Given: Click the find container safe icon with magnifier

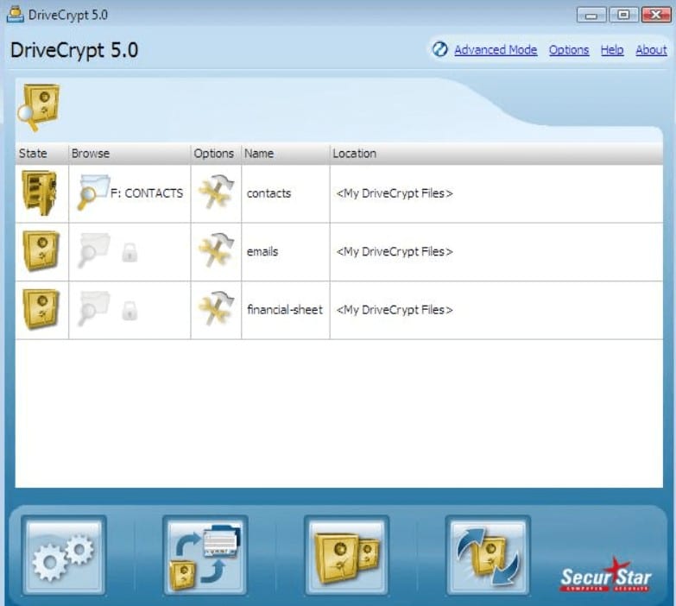Looking at the screenshot, I should (x=38, y=107).
